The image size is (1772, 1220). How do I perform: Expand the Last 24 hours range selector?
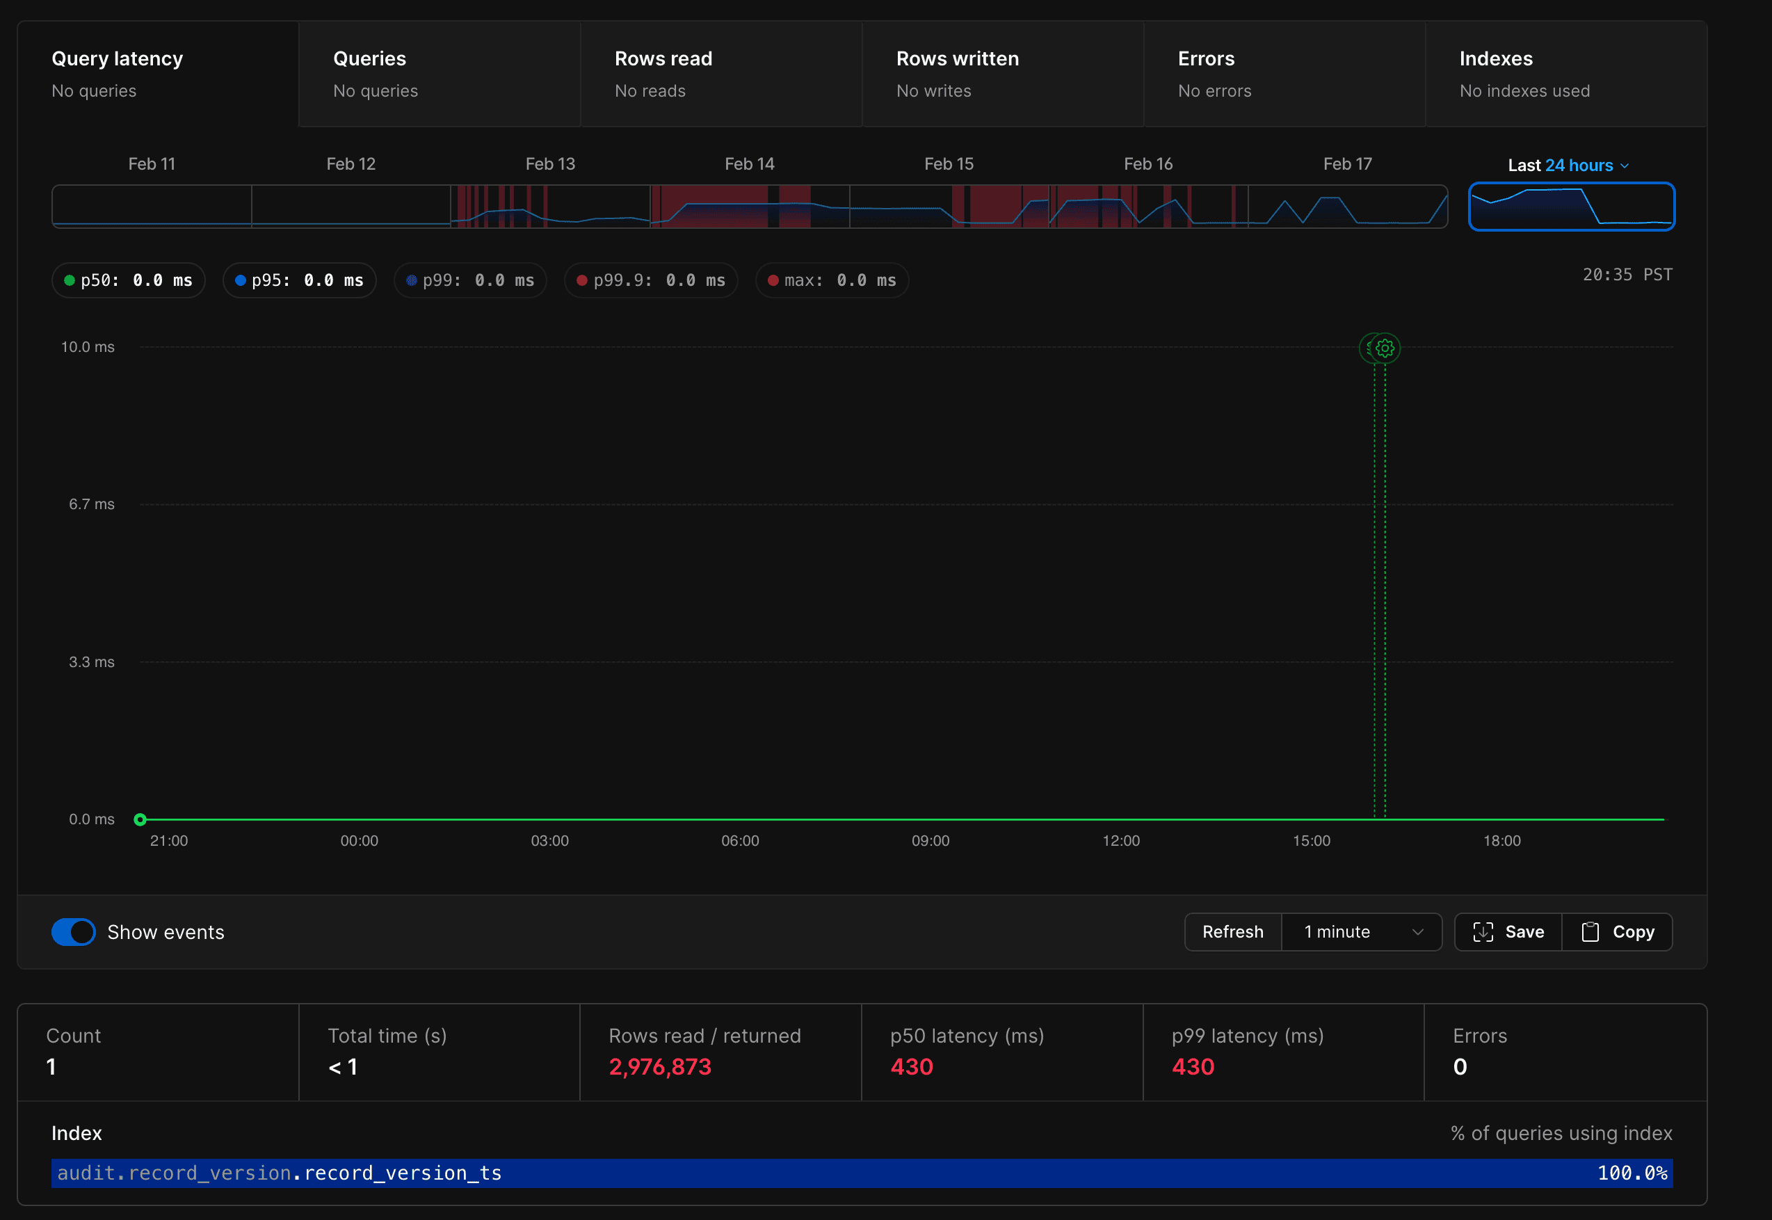(1569, 165)
